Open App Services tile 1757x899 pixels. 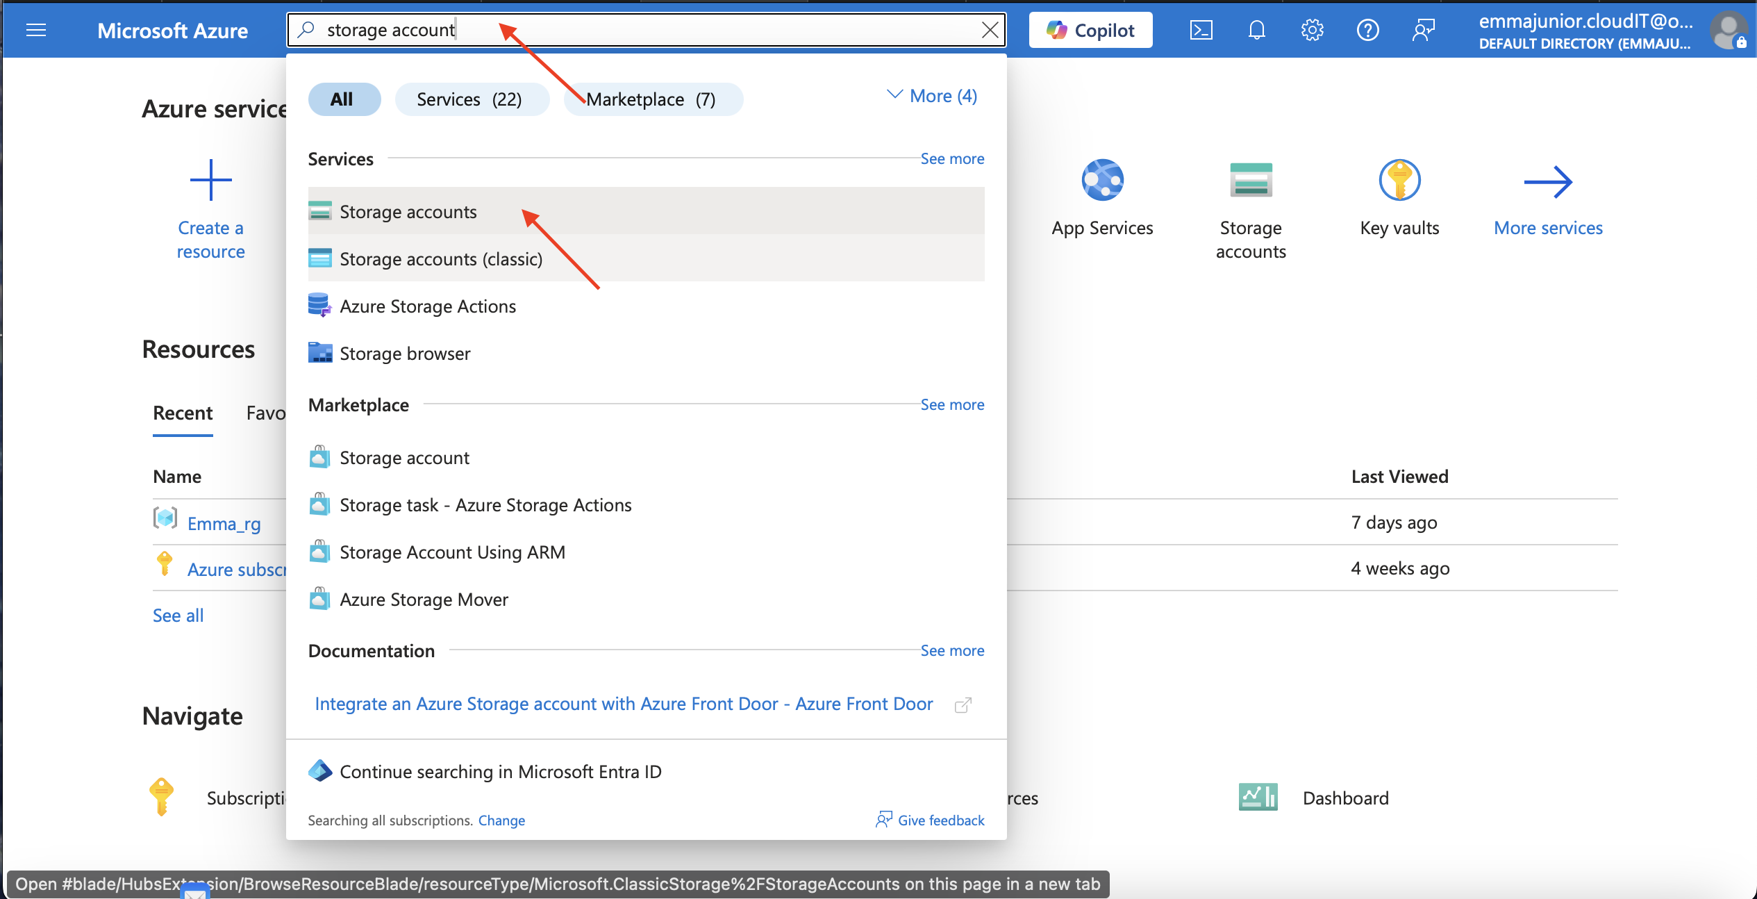pos(1102,199)
